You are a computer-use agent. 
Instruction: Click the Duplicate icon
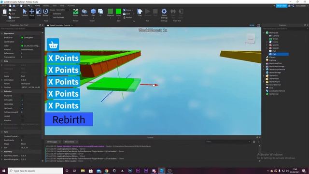pos(10,17)
